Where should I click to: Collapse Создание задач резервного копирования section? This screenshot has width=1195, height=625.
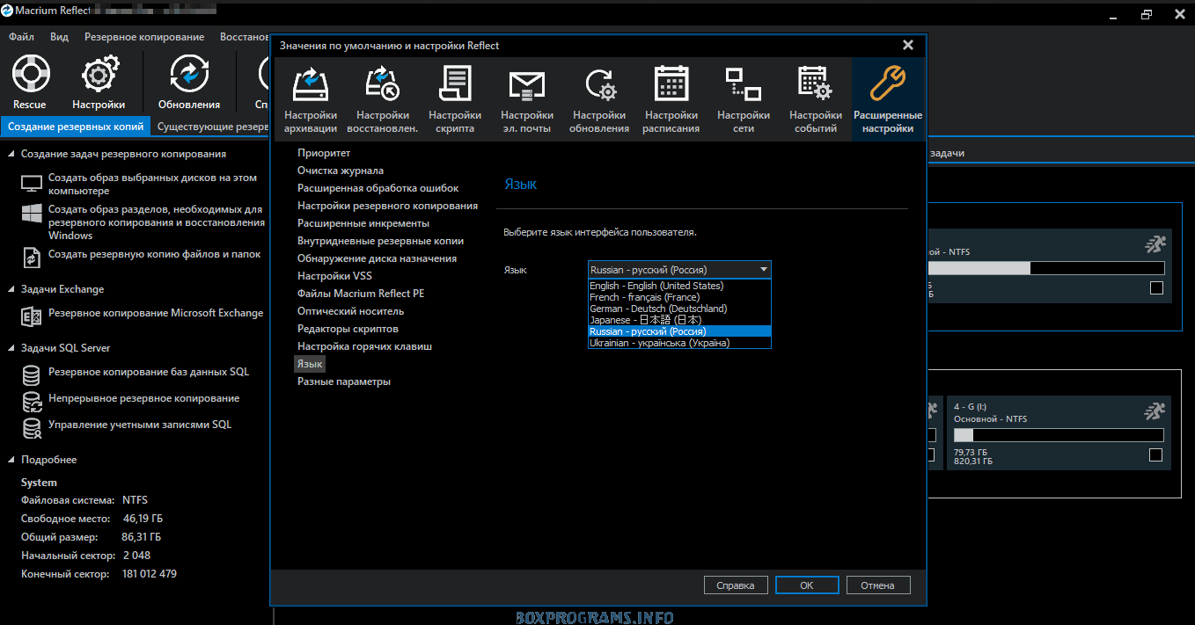point(11,154)
